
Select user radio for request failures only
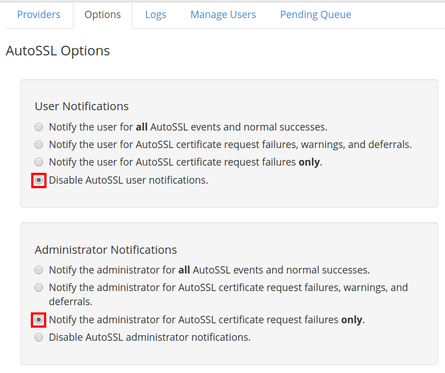[38, 162]
